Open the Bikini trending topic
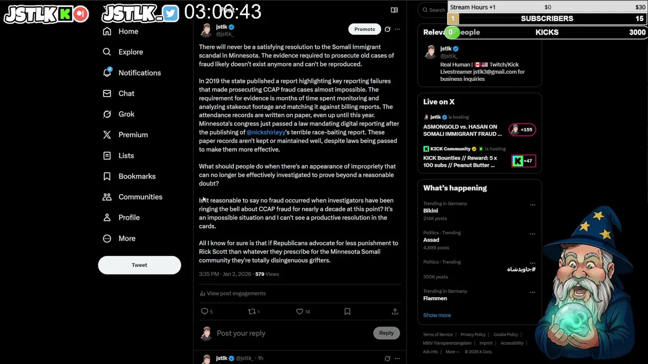This screenshot has height=364, width=648. (430, 211)
